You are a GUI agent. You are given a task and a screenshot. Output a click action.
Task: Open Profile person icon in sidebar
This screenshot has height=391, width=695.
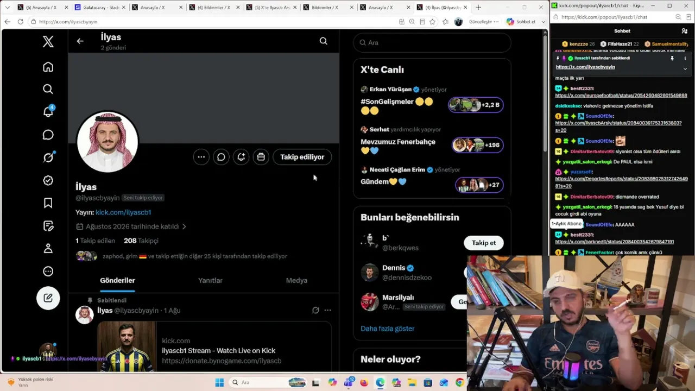[48, 249]
